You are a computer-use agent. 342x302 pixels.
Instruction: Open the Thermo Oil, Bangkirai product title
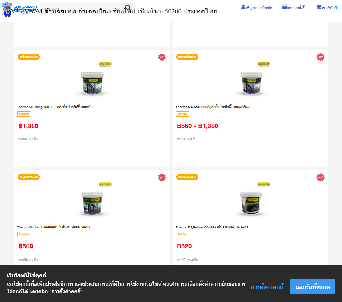55,107
